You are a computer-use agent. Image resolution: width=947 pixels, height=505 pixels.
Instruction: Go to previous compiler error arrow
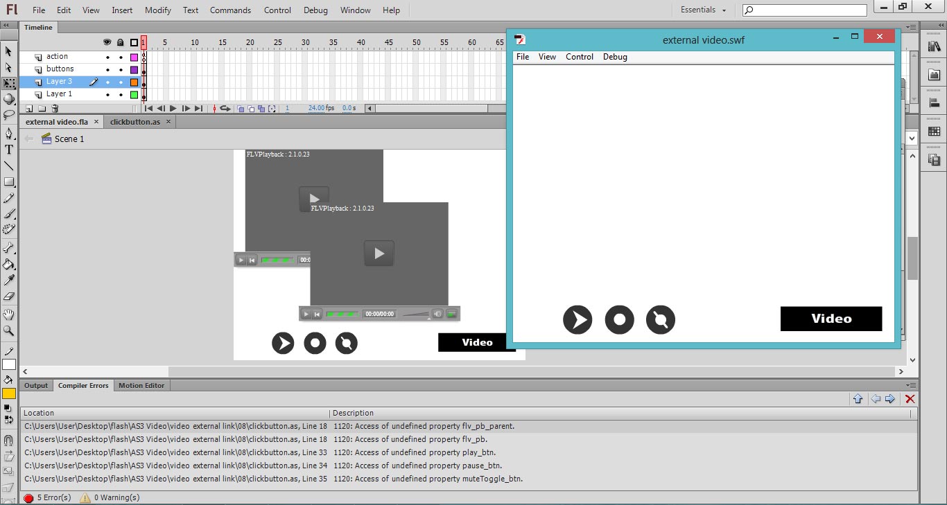coord(875,399)
